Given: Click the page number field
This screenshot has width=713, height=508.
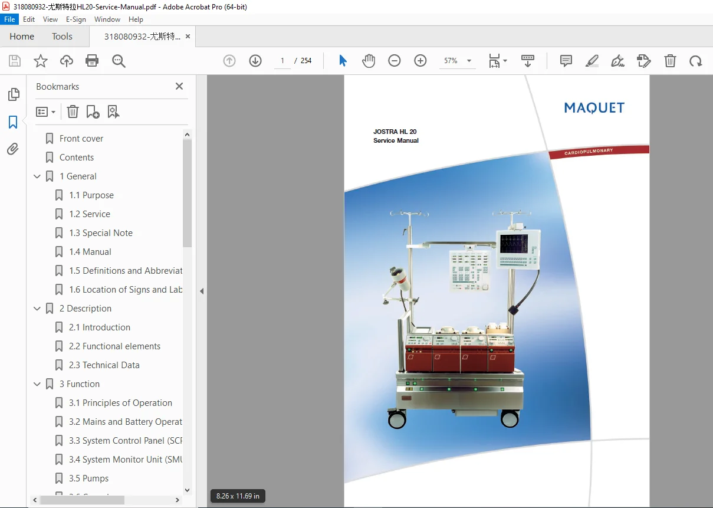Looking at the screenshot, I should (282, 61).
